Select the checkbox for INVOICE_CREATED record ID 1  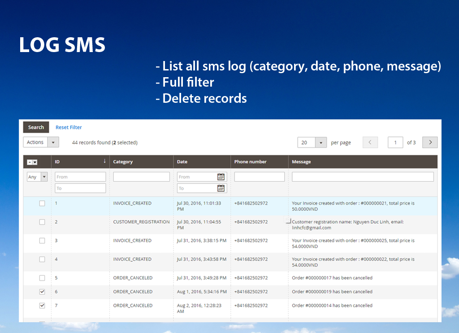click(42, 203)
